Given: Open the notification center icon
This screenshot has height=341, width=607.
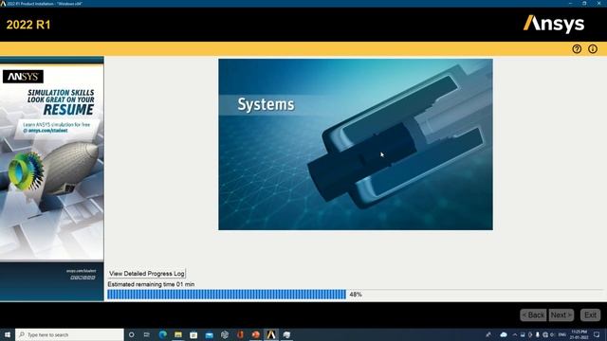Looking at the screenshot, I should pyautogui.click(x=597, y=334).
